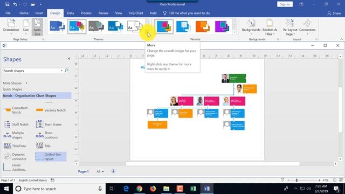The width and height of the screenshot is (345, 194).
Task: Open the All pages dropdown
Action: point(100,171)
